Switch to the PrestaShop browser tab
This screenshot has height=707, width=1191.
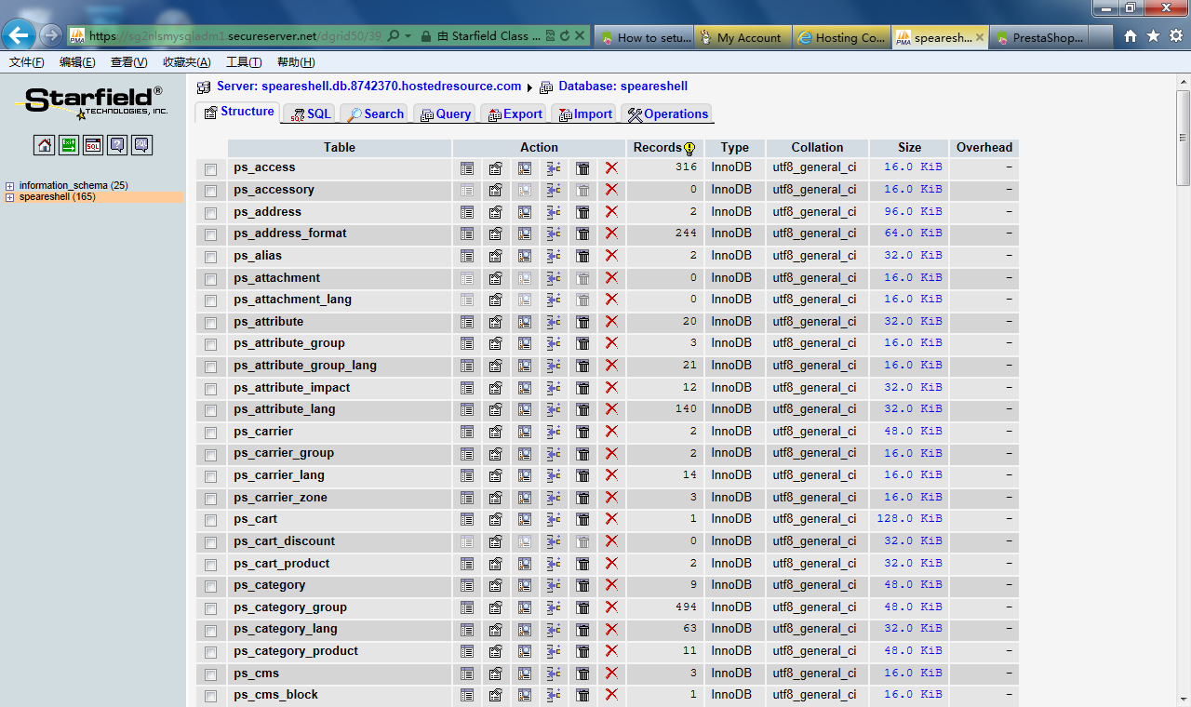click(1039, 37)
